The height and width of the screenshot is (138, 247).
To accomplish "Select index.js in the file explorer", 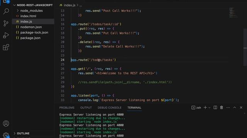I will (x=33, y=21).
